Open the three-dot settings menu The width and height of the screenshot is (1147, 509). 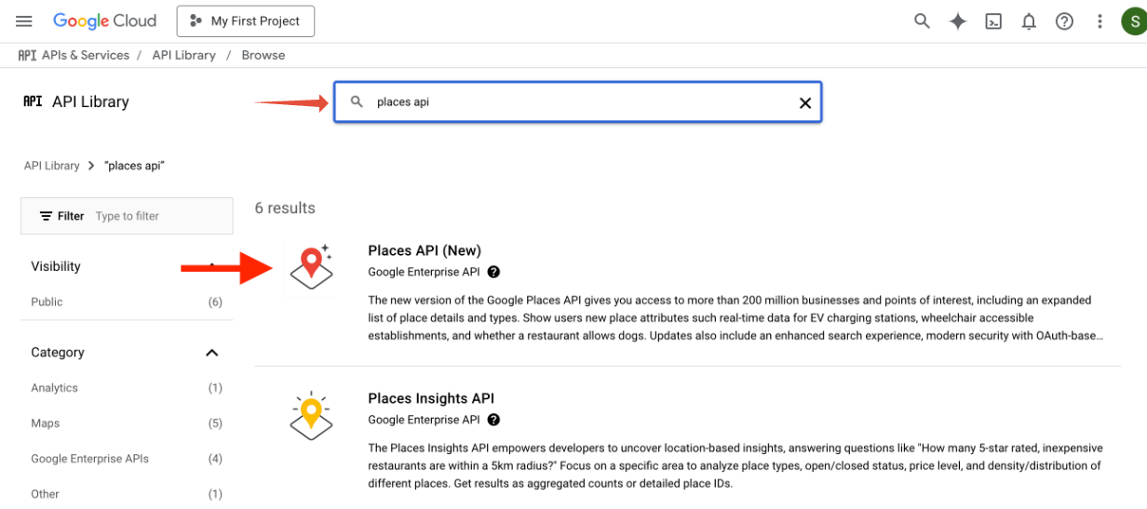pyautogui.click(x=1100, y=20)
